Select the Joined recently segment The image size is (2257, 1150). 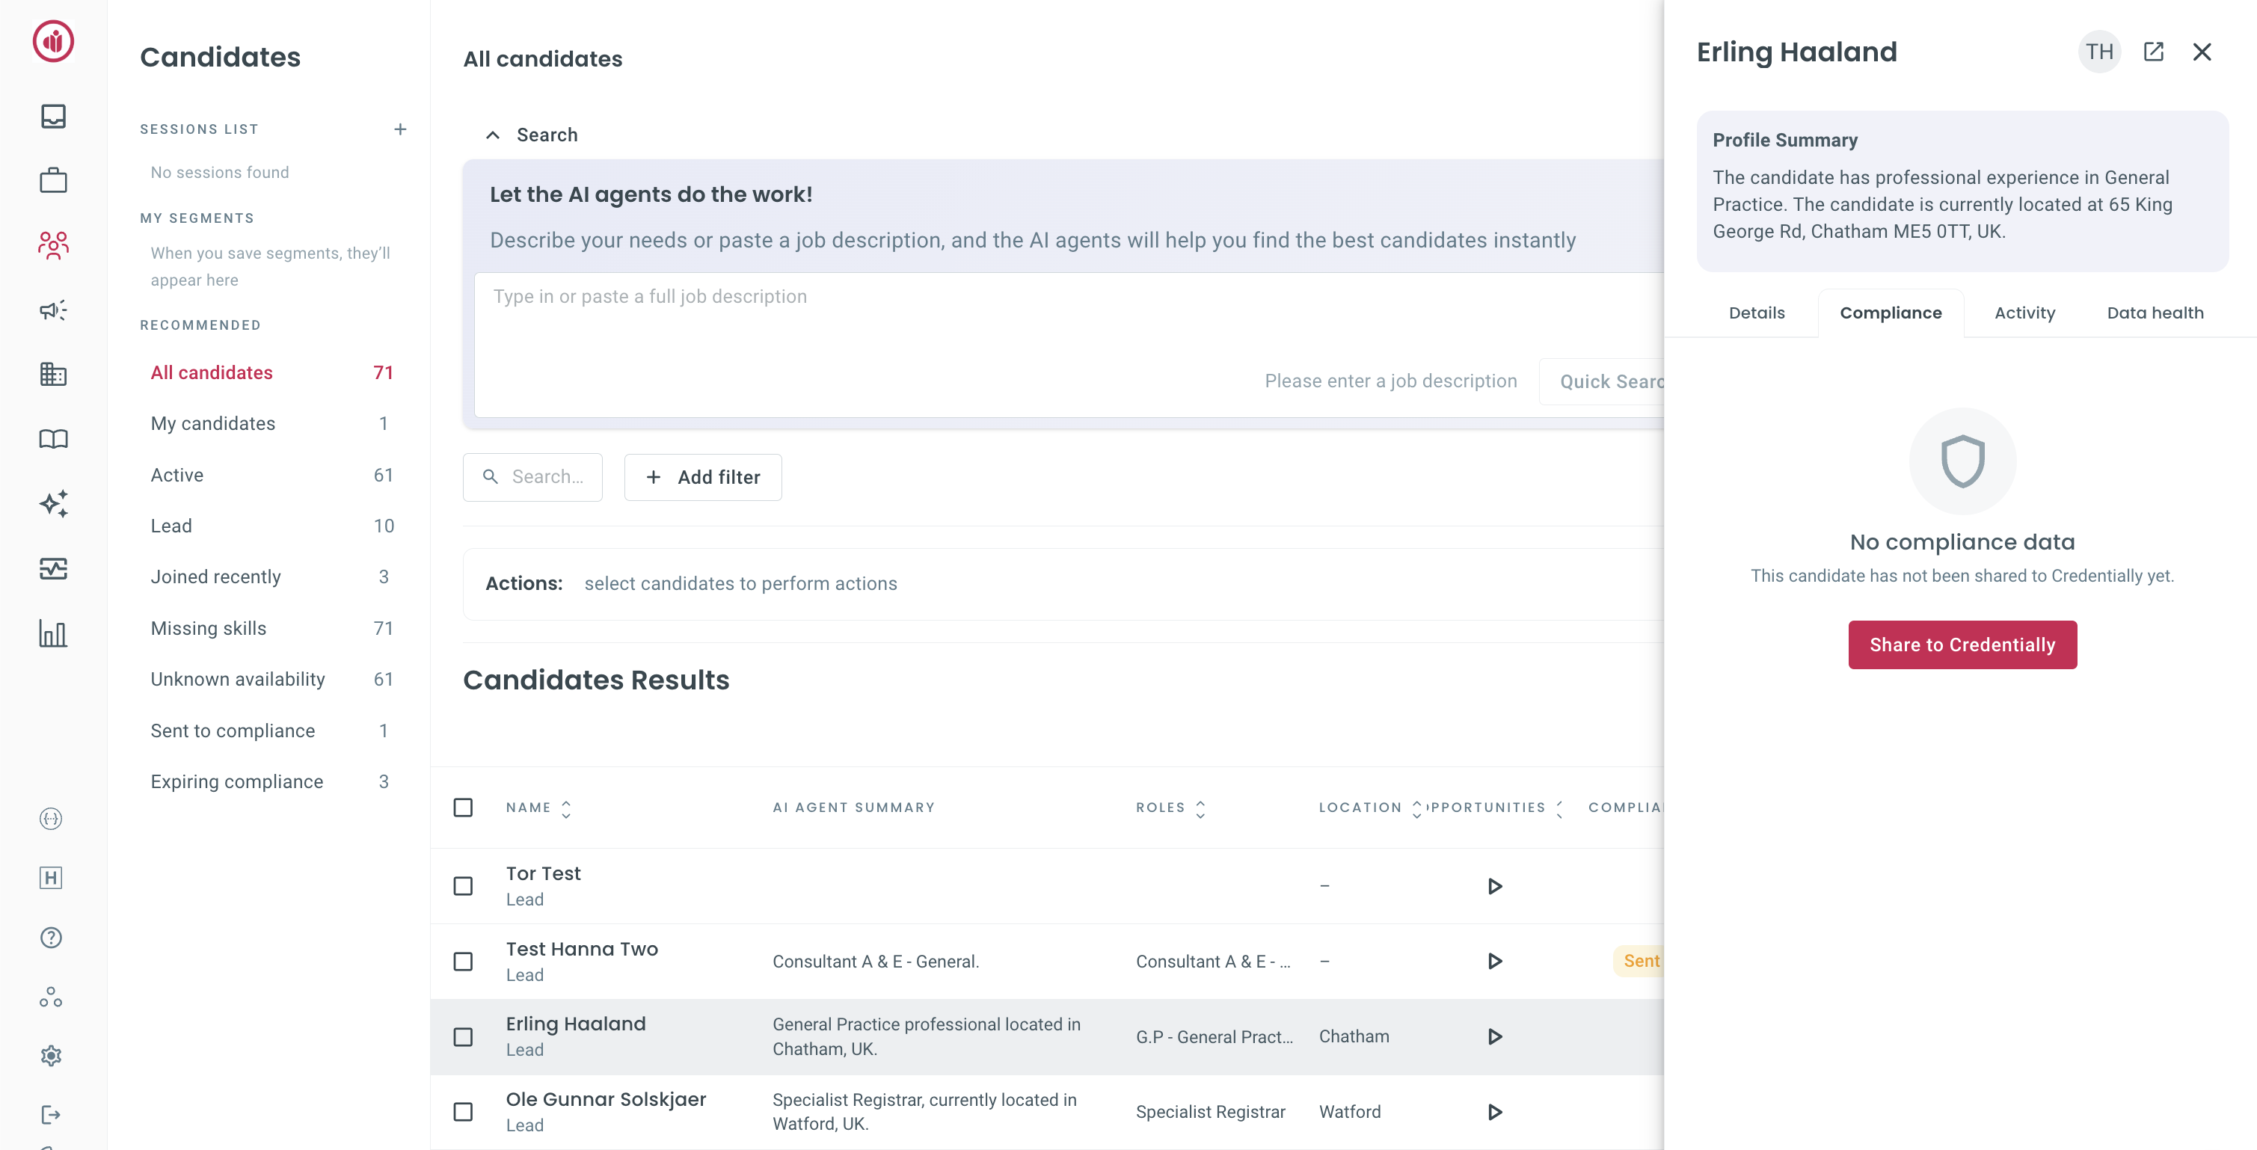pos(271,577)
